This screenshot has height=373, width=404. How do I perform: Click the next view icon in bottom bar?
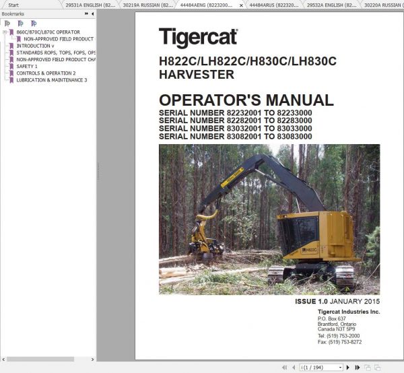point(378,368)
